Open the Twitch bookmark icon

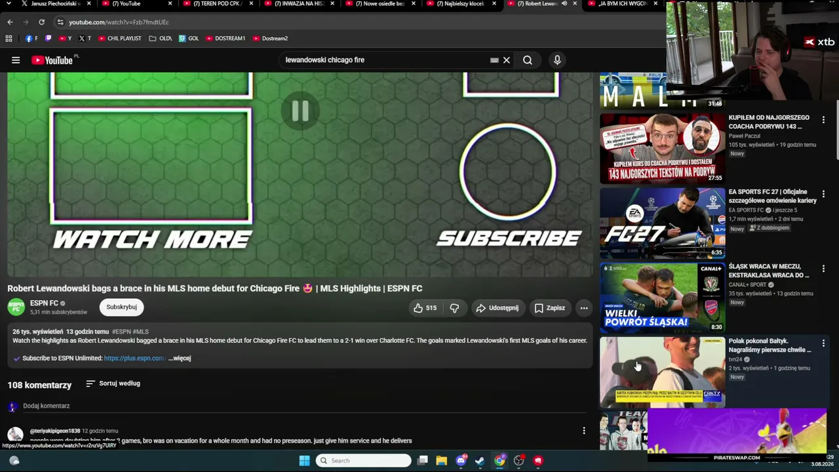(48, 39)
